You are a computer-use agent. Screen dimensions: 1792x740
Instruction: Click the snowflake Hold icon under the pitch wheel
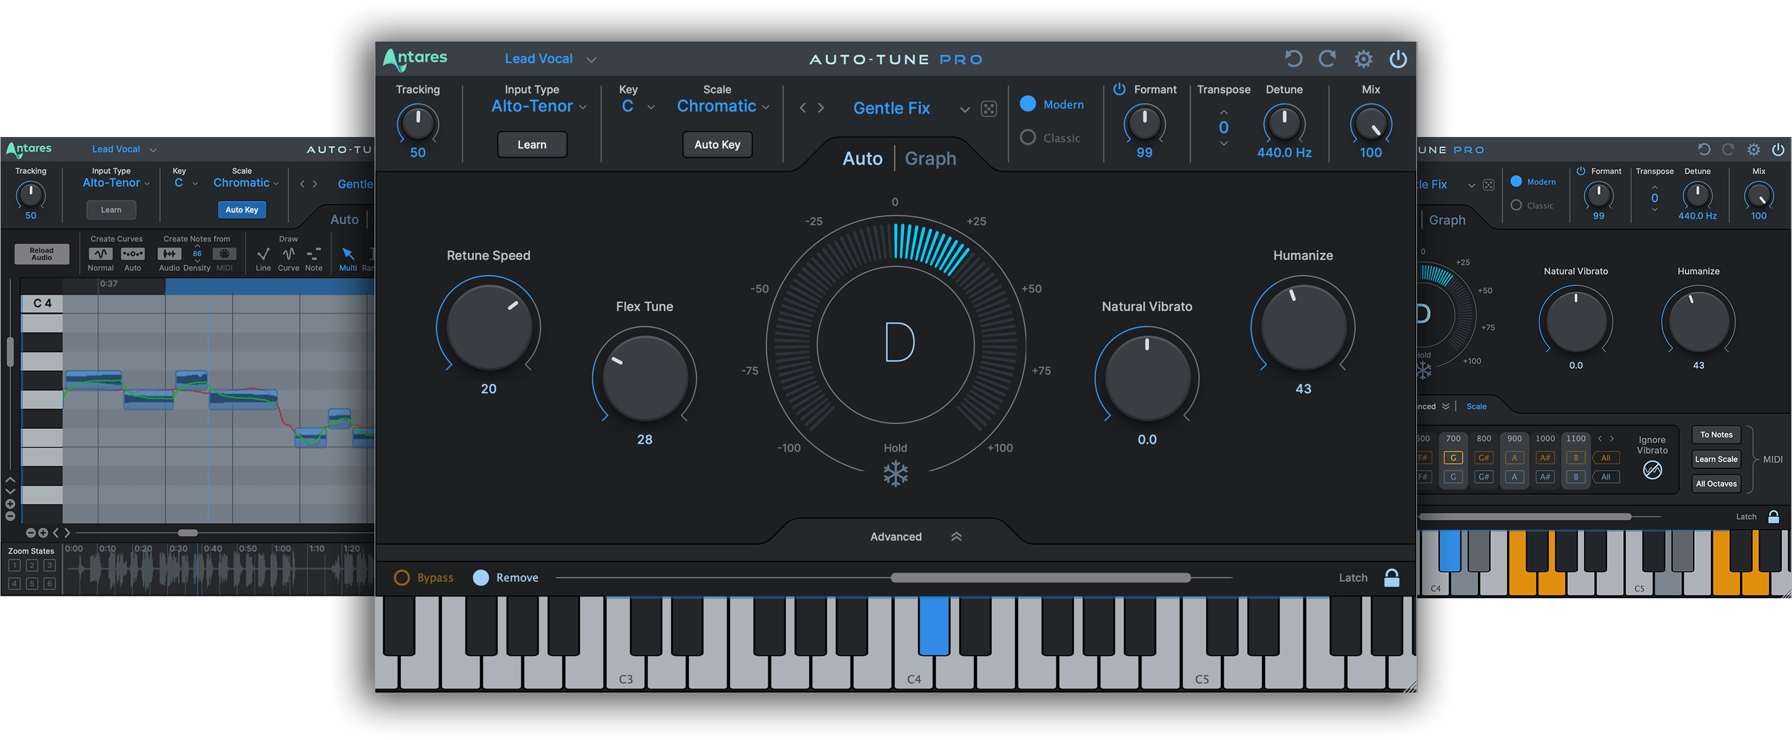[895, 473]
